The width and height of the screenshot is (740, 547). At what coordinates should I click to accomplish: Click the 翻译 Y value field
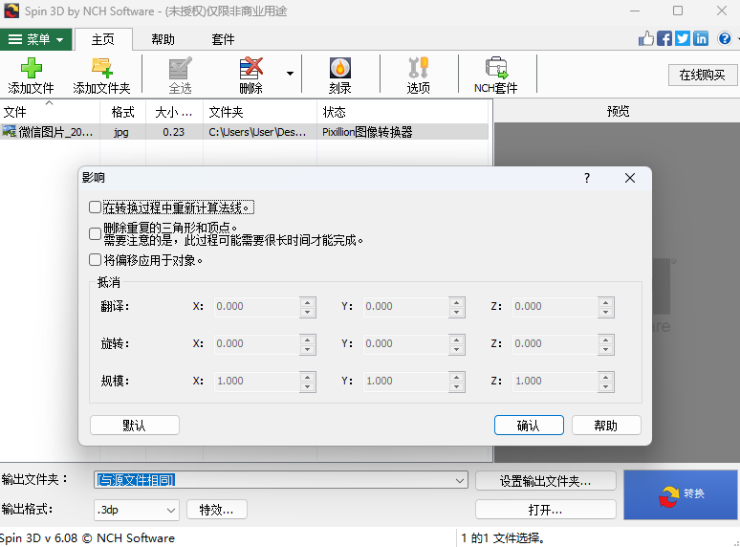coord(406,306)
